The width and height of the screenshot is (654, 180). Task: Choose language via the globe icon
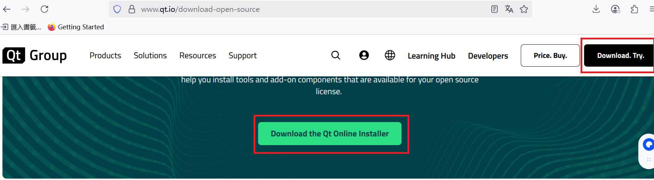[x=390, y=55]
